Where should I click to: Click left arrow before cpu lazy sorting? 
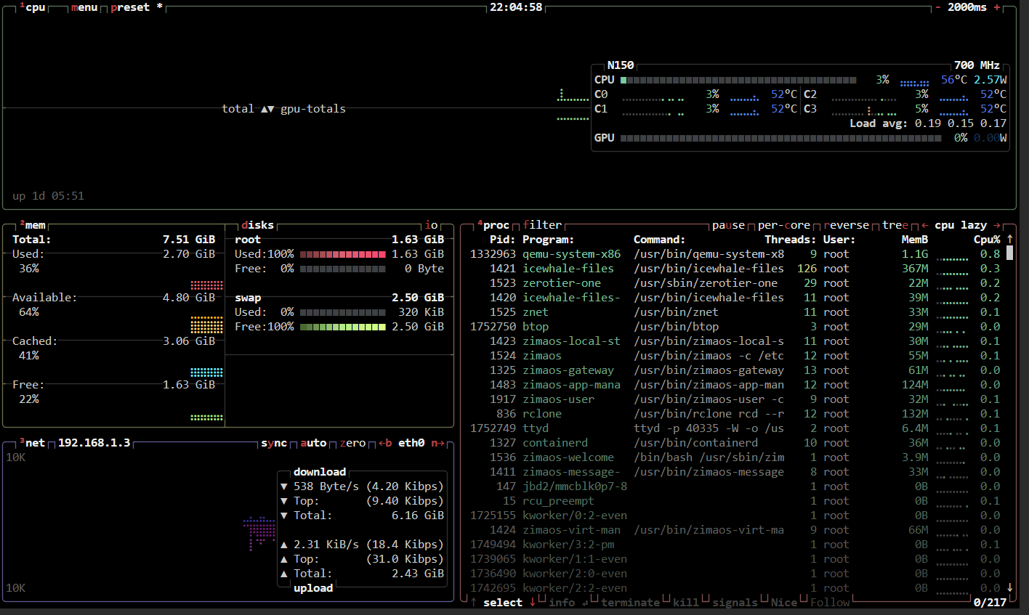pyautogui.click(x=924, y=225)
